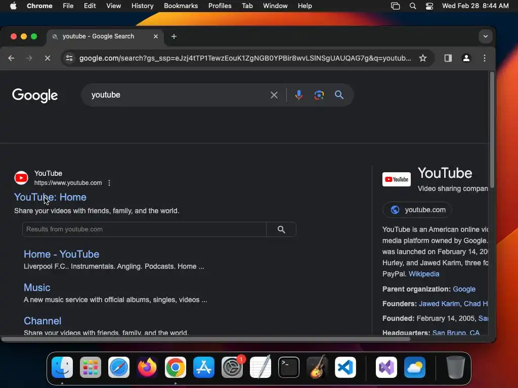Image resolution: width=518 pixels, height=388 pixels.
Task: Open Trash from the dock
Action: point(456,367)
